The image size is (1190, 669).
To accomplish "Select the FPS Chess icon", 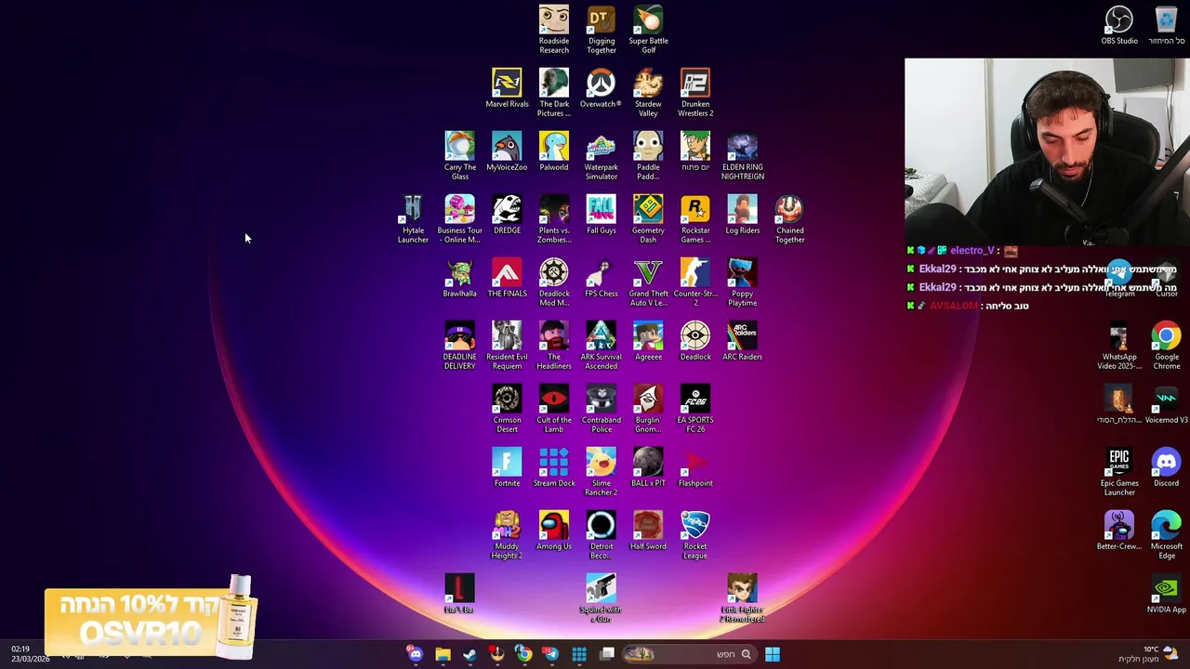I will pos(601,279).
